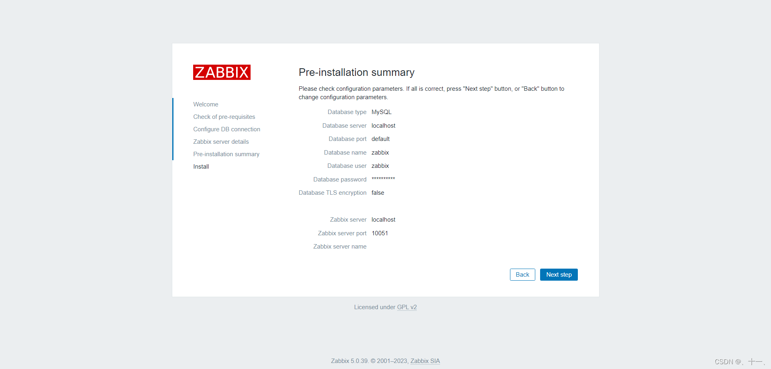This screenshot has width=771, height=369.
Task: Click the Database TLS encryption label
Action: click(332, 193)
